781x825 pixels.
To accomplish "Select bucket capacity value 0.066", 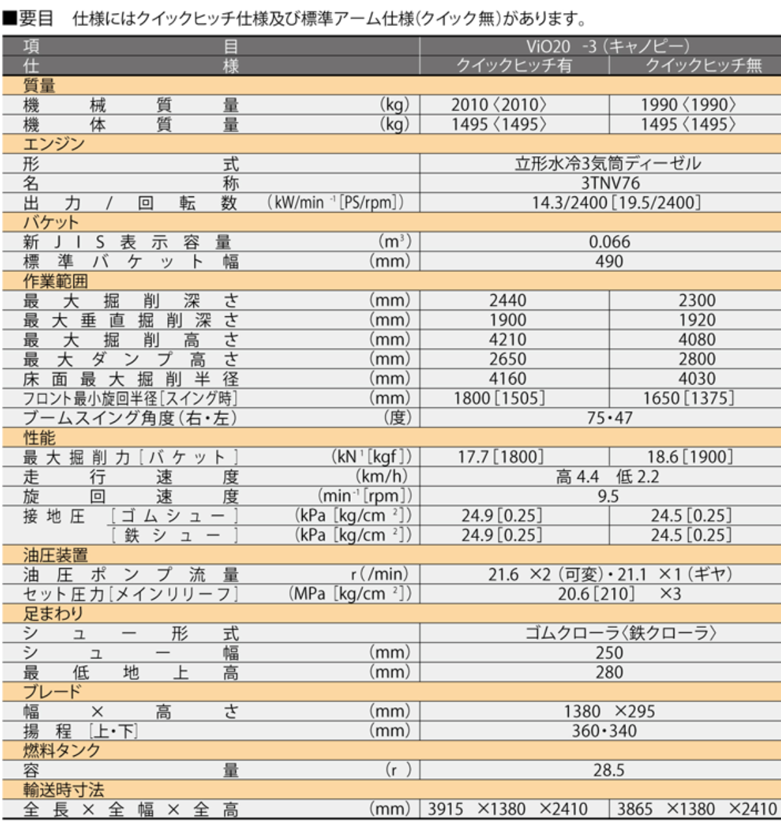I will pyautogui.click(x=609, y=241).
